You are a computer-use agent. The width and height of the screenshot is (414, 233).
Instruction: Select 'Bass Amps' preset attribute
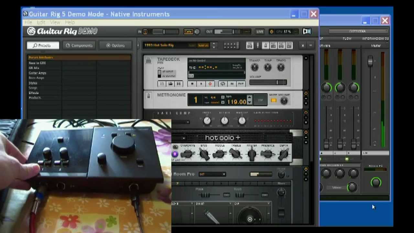pos(36,78)
